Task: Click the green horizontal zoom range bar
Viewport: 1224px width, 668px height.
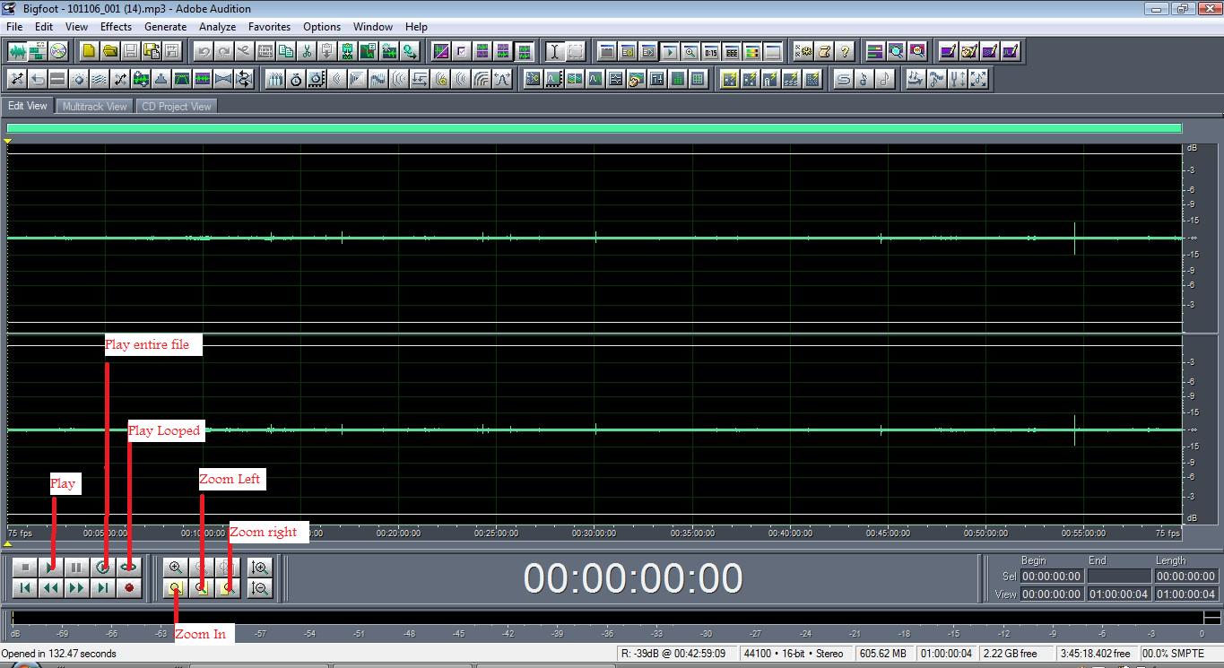Action: pyautogui.click(x=594, y=128)
